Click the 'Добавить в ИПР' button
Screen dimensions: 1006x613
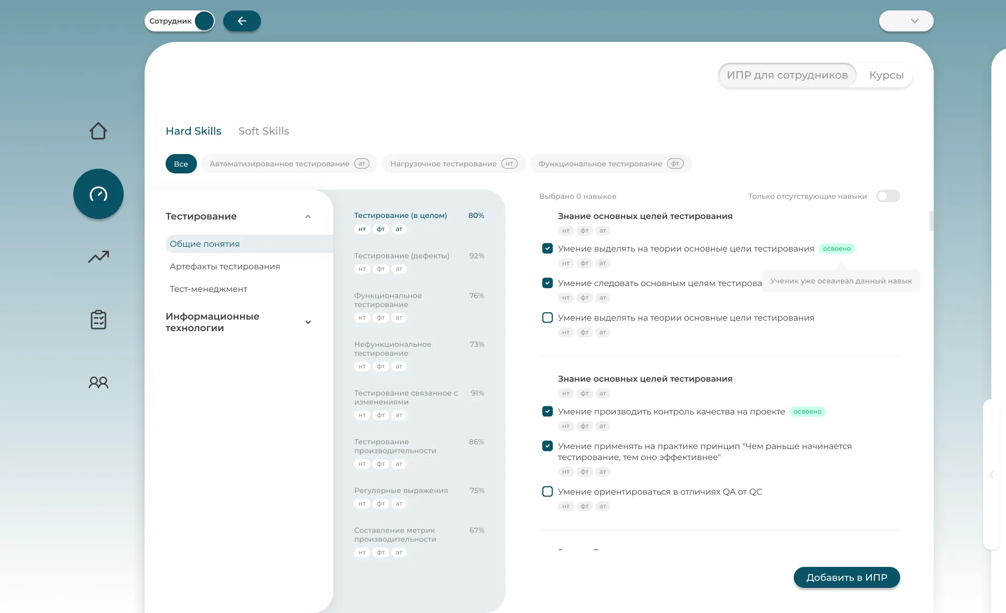pyautogui.click(x=846, y=577)
